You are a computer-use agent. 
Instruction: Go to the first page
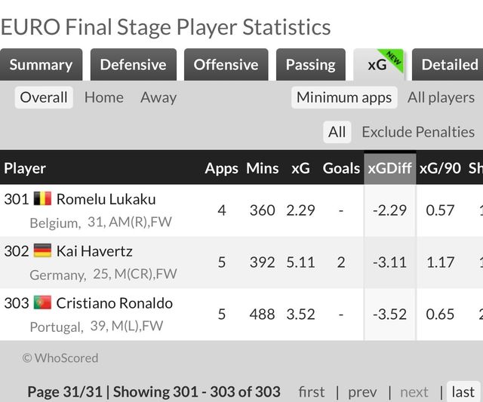(x=312, y=391)
